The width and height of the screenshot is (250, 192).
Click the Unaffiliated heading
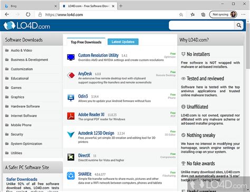[x=197, y=107]
